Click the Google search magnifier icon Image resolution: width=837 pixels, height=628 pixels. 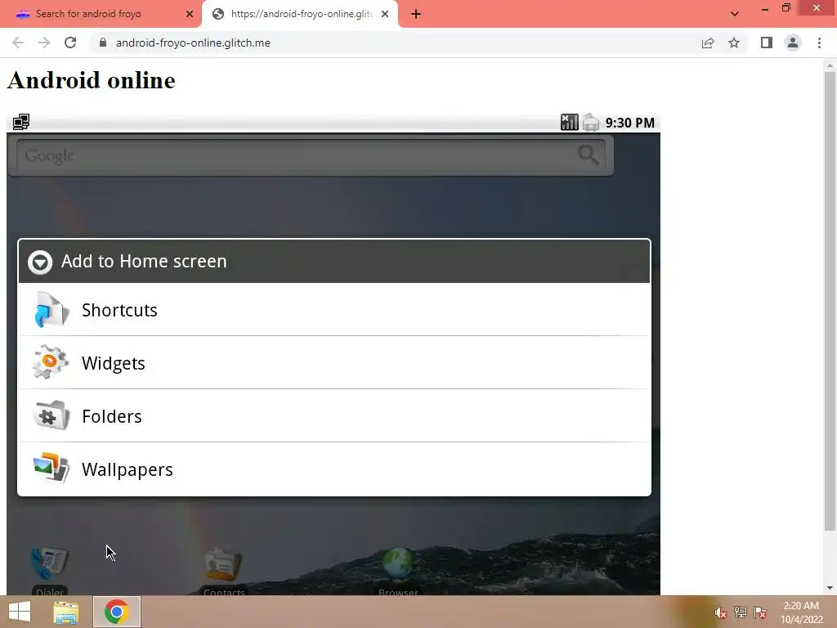[588, 155]
